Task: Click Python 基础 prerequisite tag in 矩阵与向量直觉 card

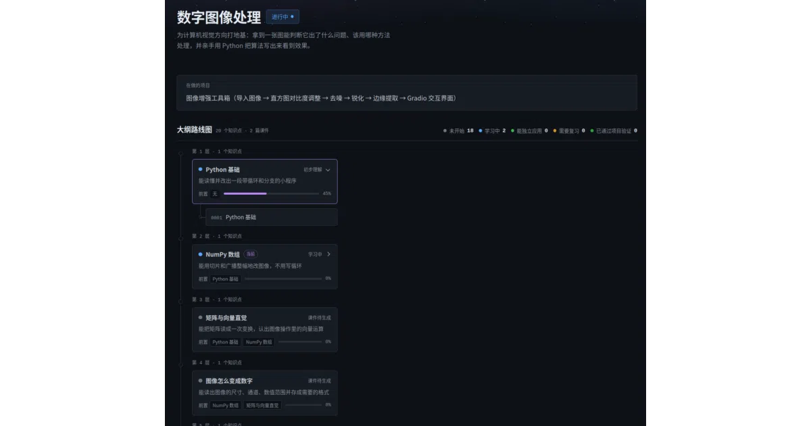Action: 225,342
